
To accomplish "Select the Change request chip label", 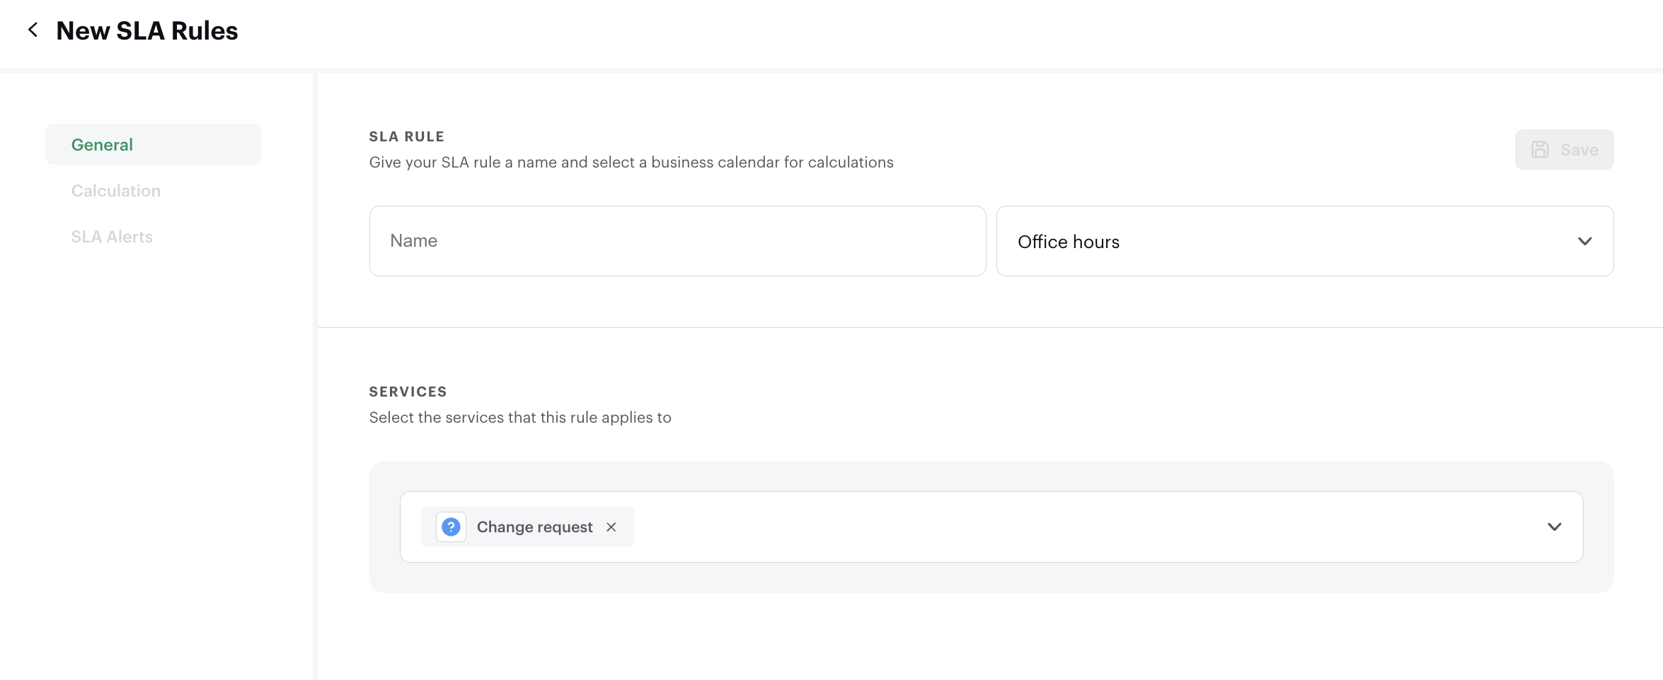I will click(534, 527).
